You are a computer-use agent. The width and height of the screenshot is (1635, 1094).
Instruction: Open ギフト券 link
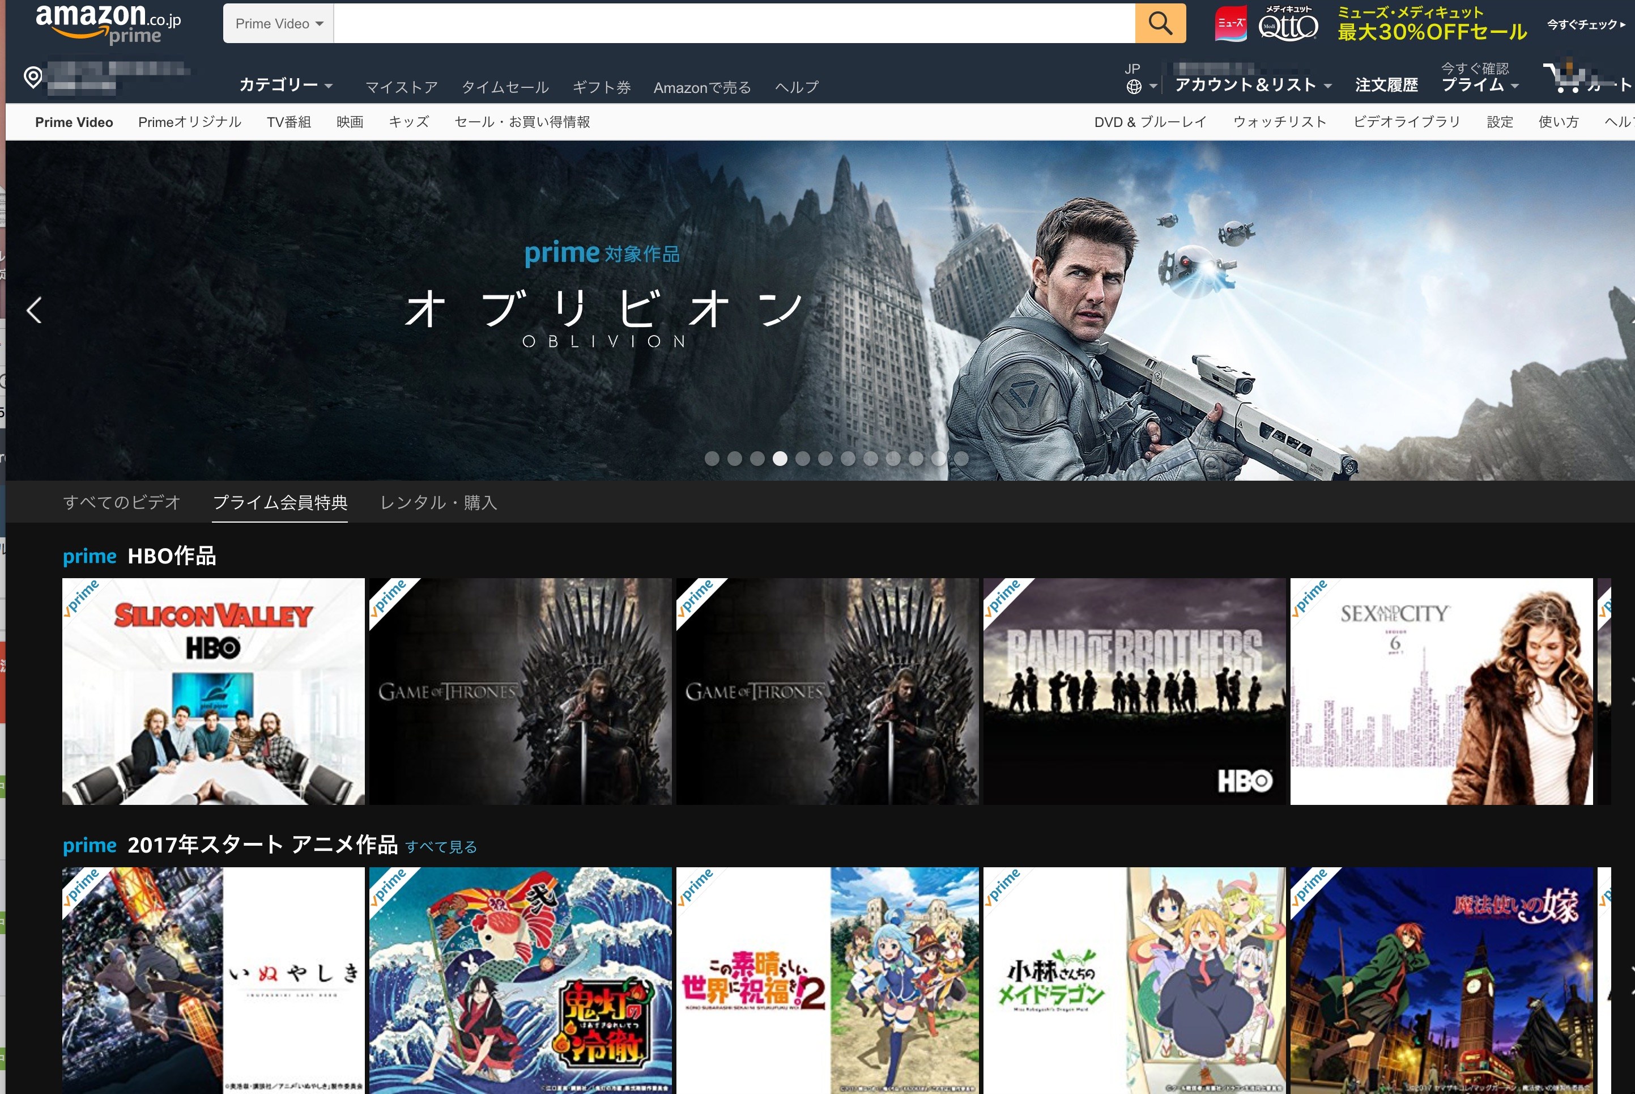(x=601, y=87)
